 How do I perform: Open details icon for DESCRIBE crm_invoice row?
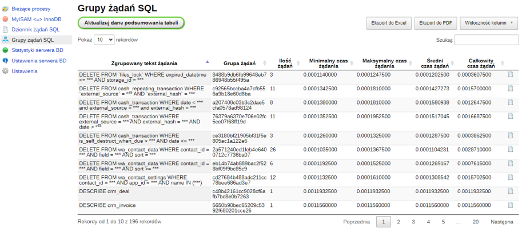click(511, 205)
